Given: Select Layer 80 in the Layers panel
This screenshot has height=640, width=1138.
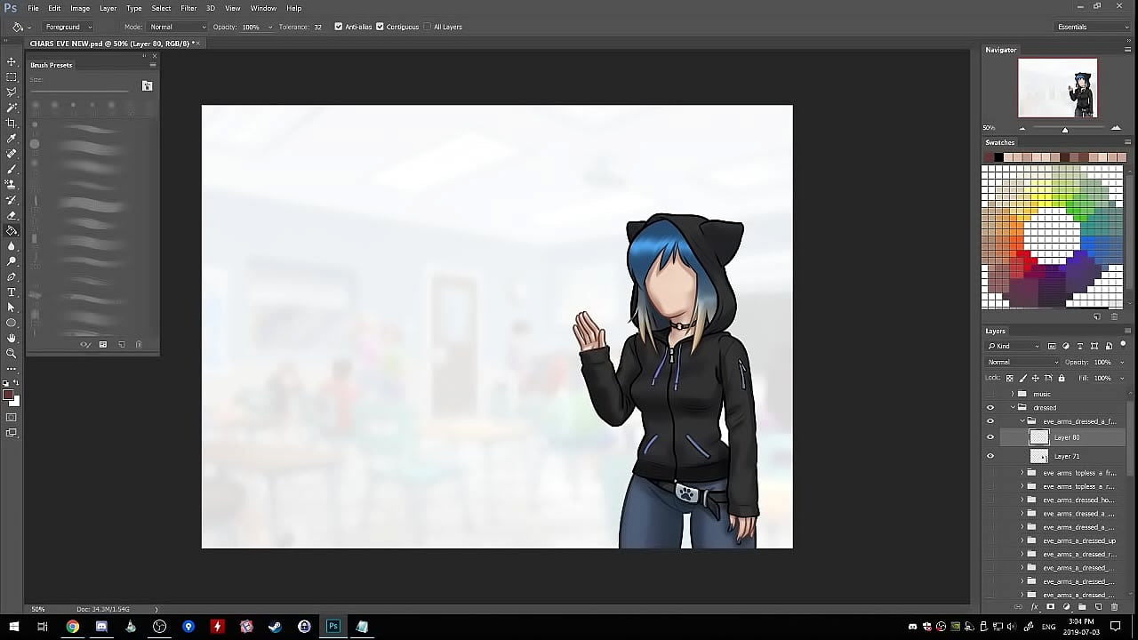Looking at the screenshot, I should click(x=1067, y=437).
